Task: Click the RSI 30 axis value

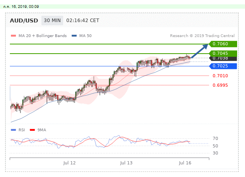Action: [x=215, y=153]
